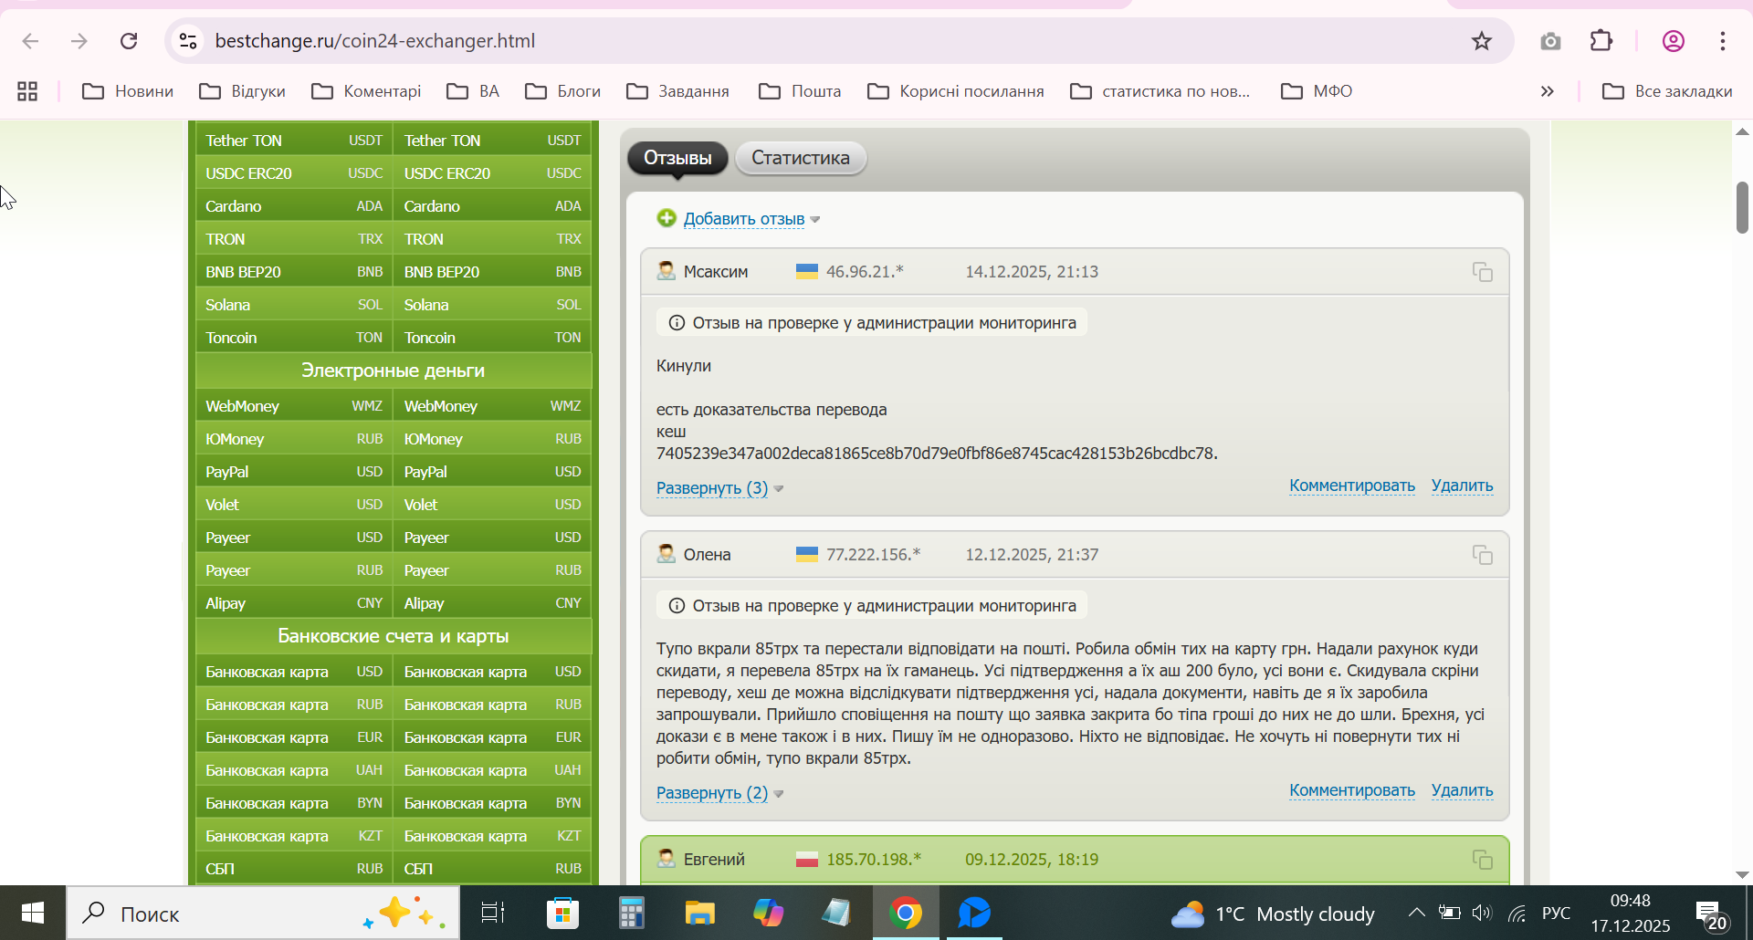Copy Мсаксим's review with the copy icon
The image size is (1753, 940).
coord(1482,272)
